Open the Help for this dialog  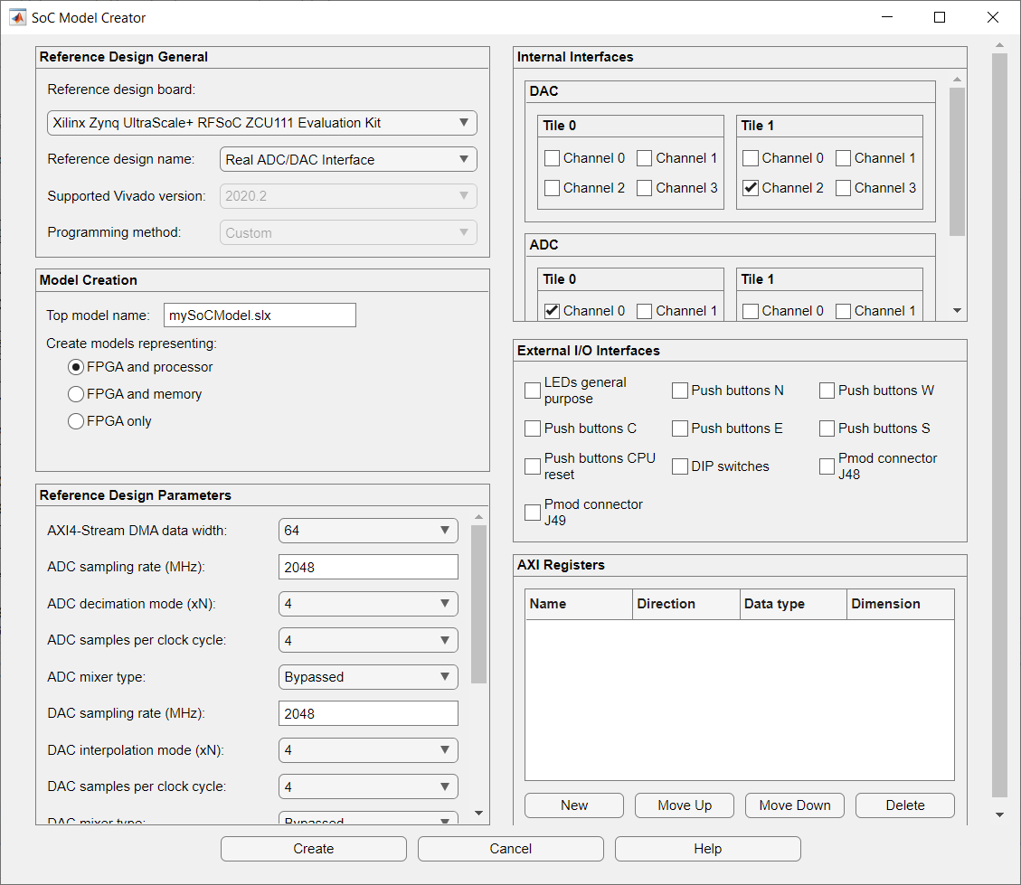708,849
